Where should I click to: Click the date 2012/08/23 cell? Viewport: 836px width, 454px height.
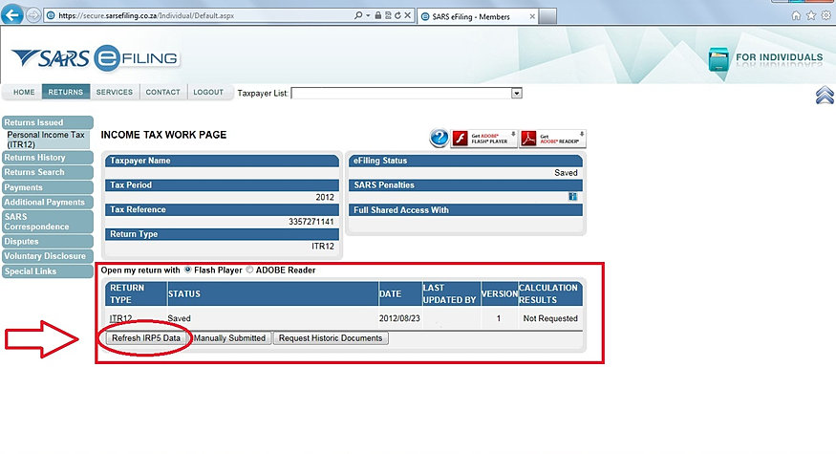[x=399, y=318]
